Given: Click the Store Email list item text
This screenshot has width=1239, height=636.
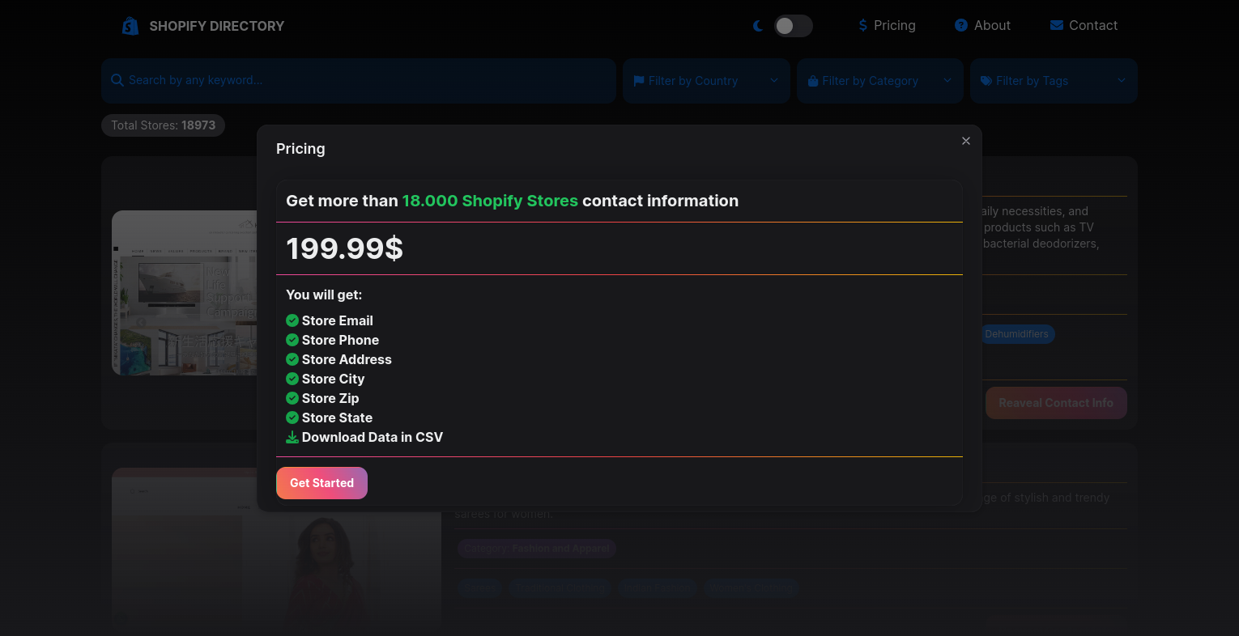Looking at the screenshot, I should [338, 320].
